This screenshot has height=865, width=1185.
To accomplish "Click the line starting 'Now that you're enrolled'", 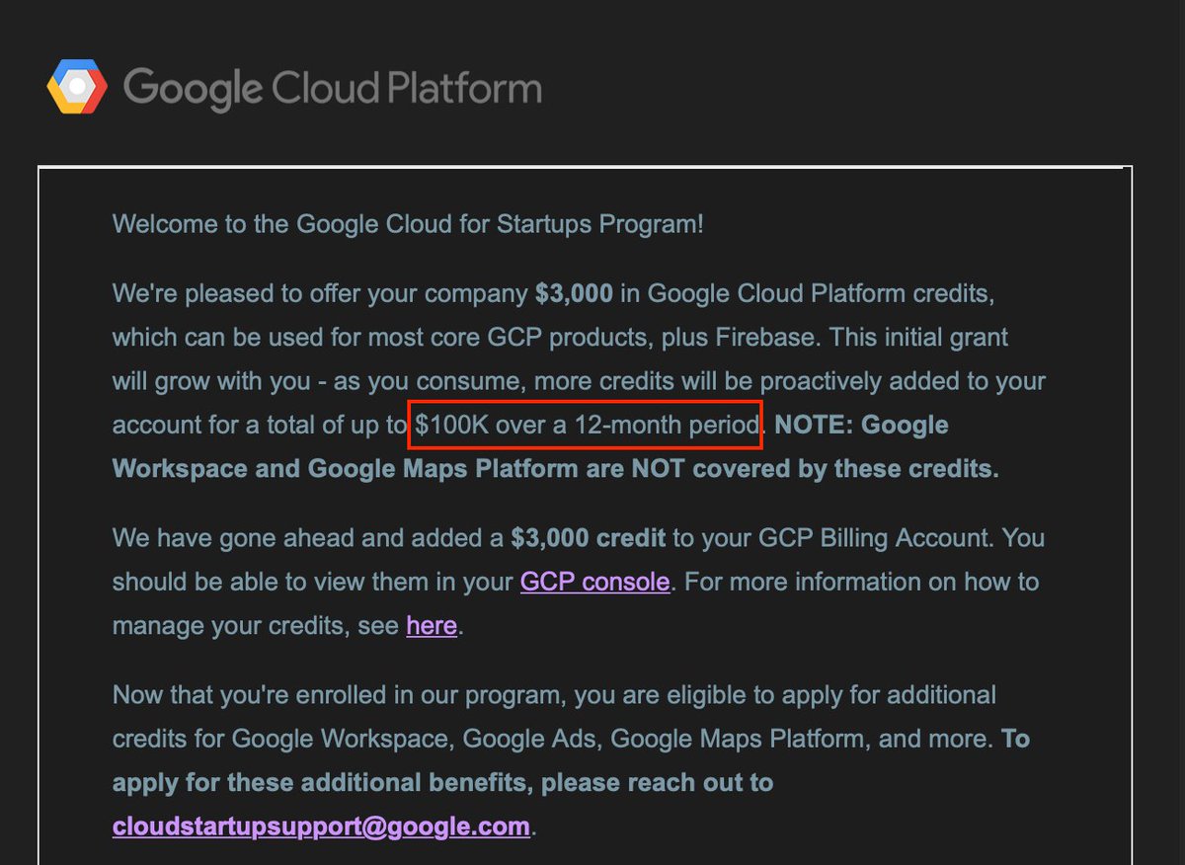I will pos(554,695).
